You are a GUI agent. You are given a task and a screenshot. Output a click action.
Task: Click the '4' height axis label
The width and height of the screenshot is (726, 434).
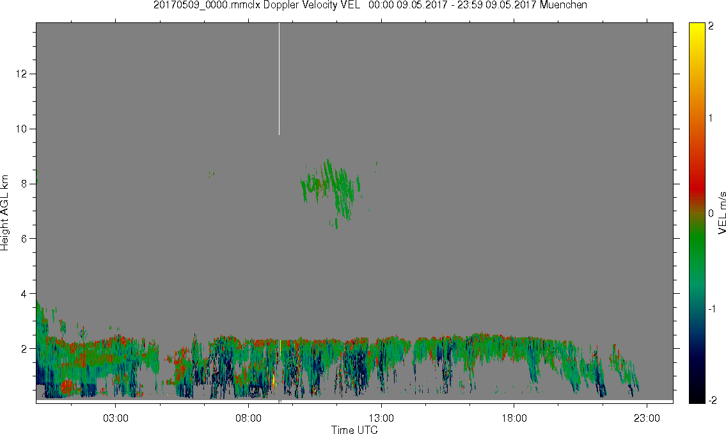[24, 294]
